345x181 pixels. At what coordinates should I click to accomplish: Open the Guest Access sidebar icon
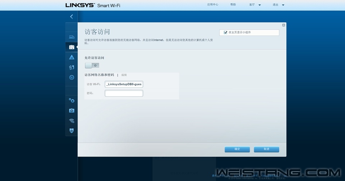(72, 47)
